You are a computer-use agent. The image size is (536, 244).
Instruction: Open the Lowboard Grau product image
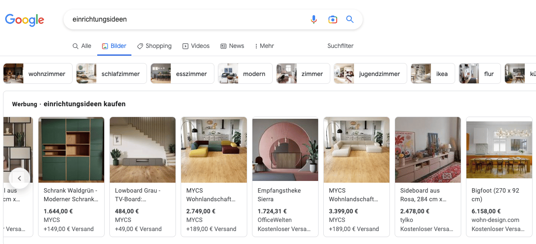tap(143, 150)
